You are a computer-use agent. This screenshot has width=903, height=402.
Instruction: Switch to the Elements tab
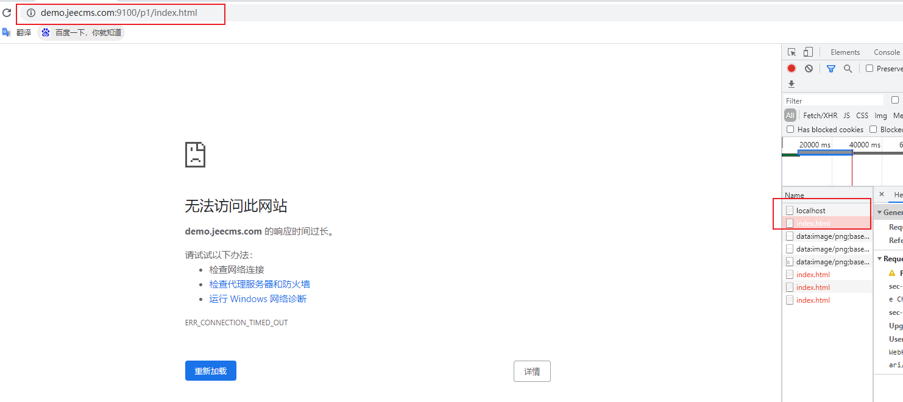(x=845, y=52)
